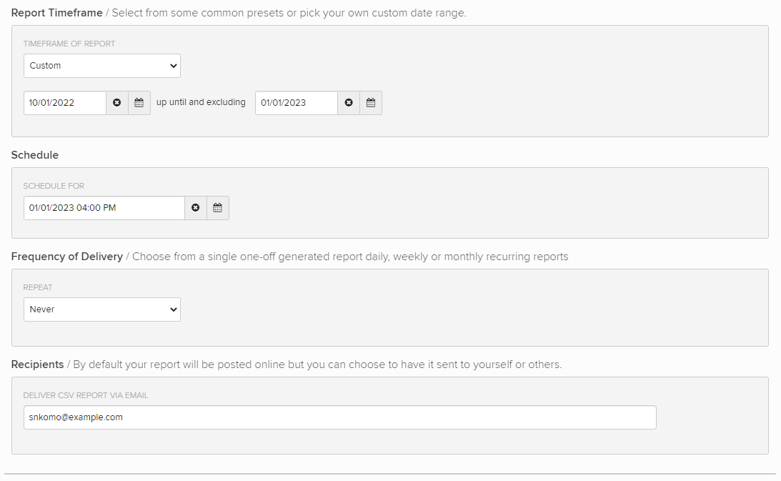The width and height of the screenshot is (781, 481).
Task: Open the Timeframe of Report dropdown
Action: 101,65
